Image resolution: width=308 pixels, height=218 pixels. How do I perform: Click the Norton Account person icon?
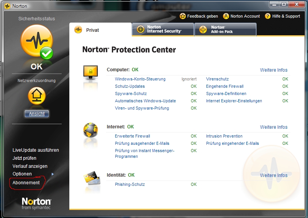226,16
